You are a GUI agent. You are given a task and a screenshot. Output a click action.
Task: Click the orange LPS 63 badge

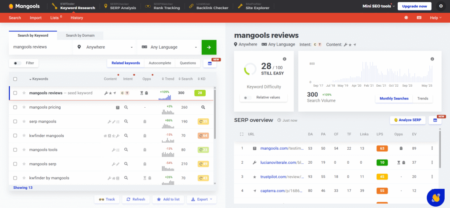coord(382,148)
